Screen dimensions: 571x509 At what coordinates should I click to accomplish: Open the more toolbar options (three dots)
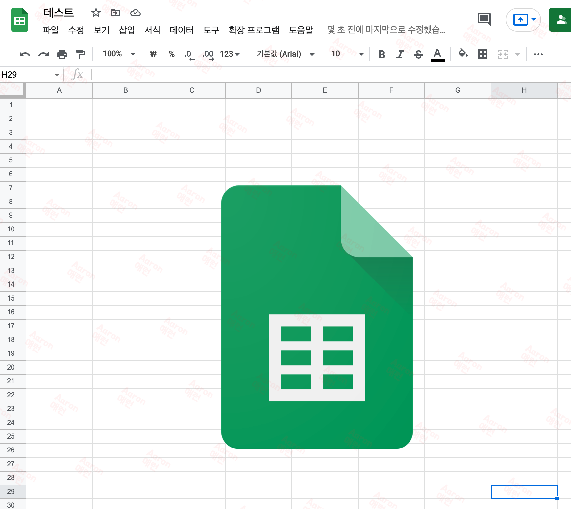point(538,54)
